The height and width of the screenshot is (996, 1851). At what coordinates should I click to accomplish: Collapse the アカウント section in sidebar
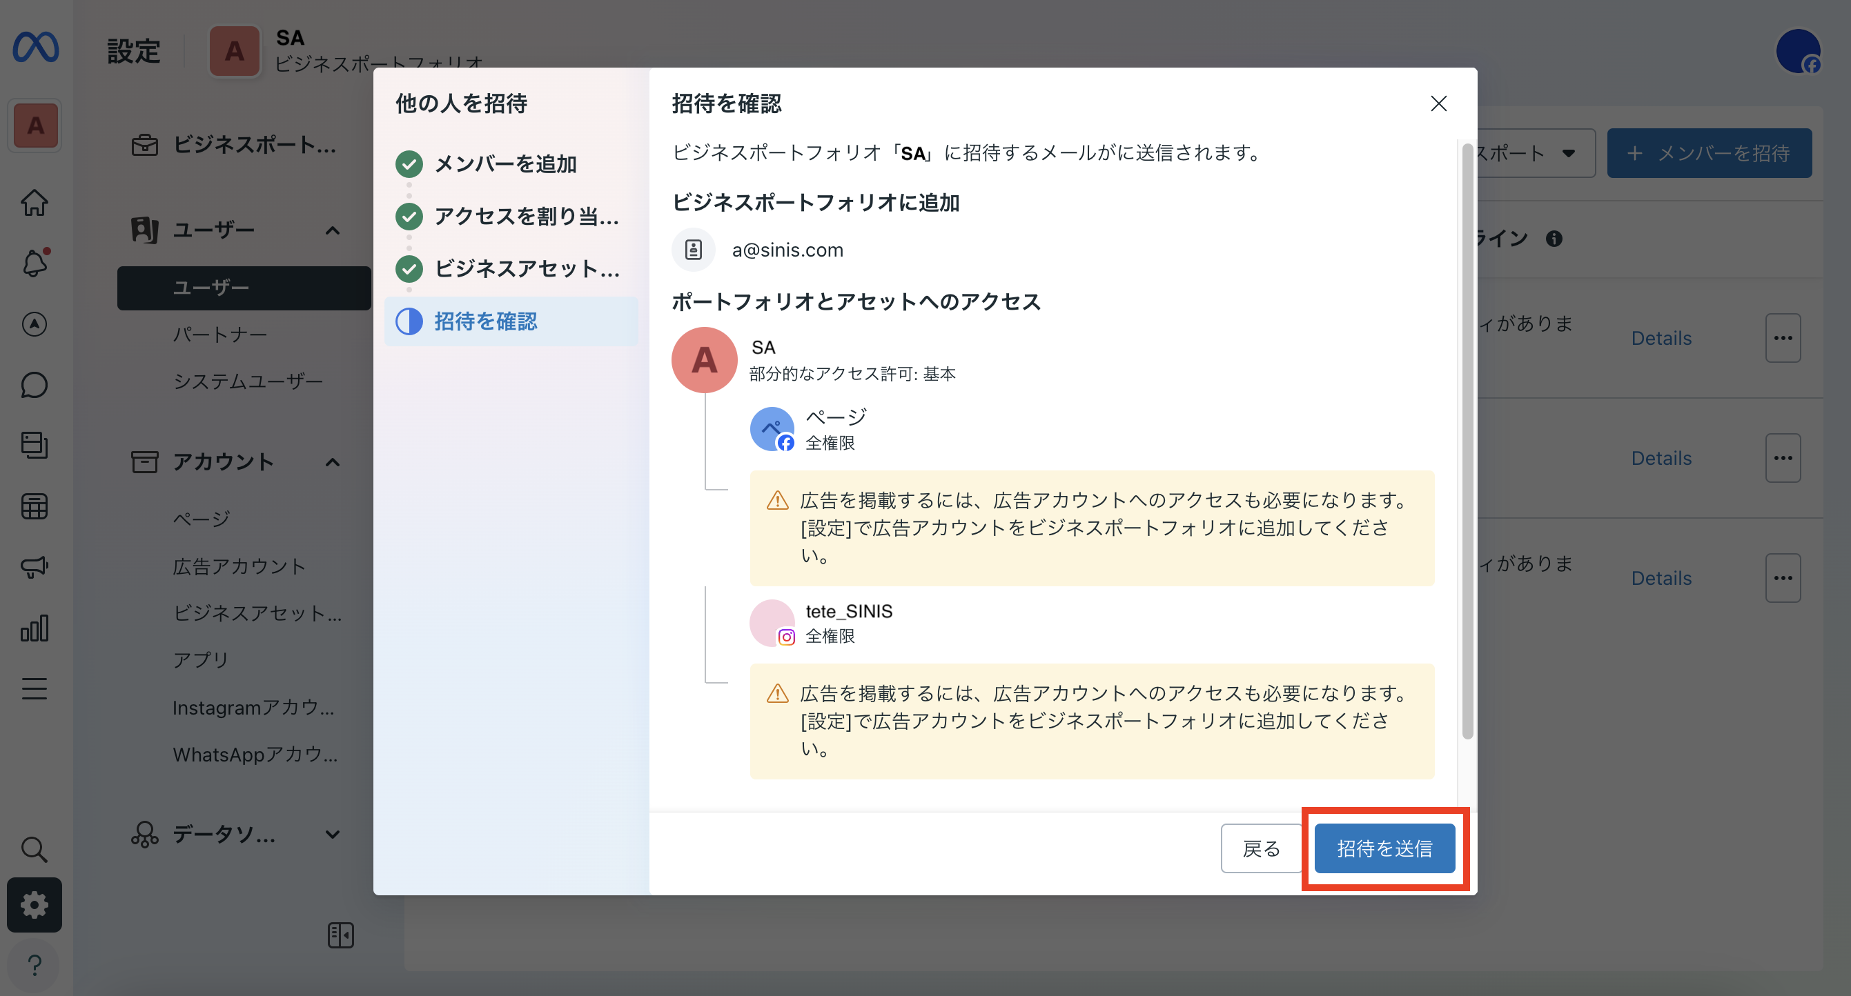333,461
